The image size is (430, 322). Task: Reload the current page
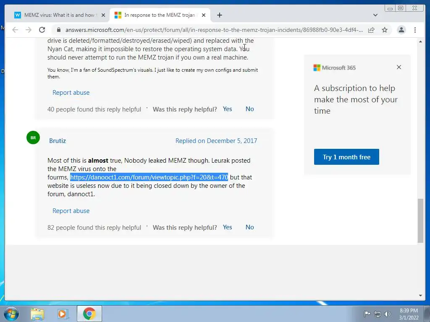[42, 30]
